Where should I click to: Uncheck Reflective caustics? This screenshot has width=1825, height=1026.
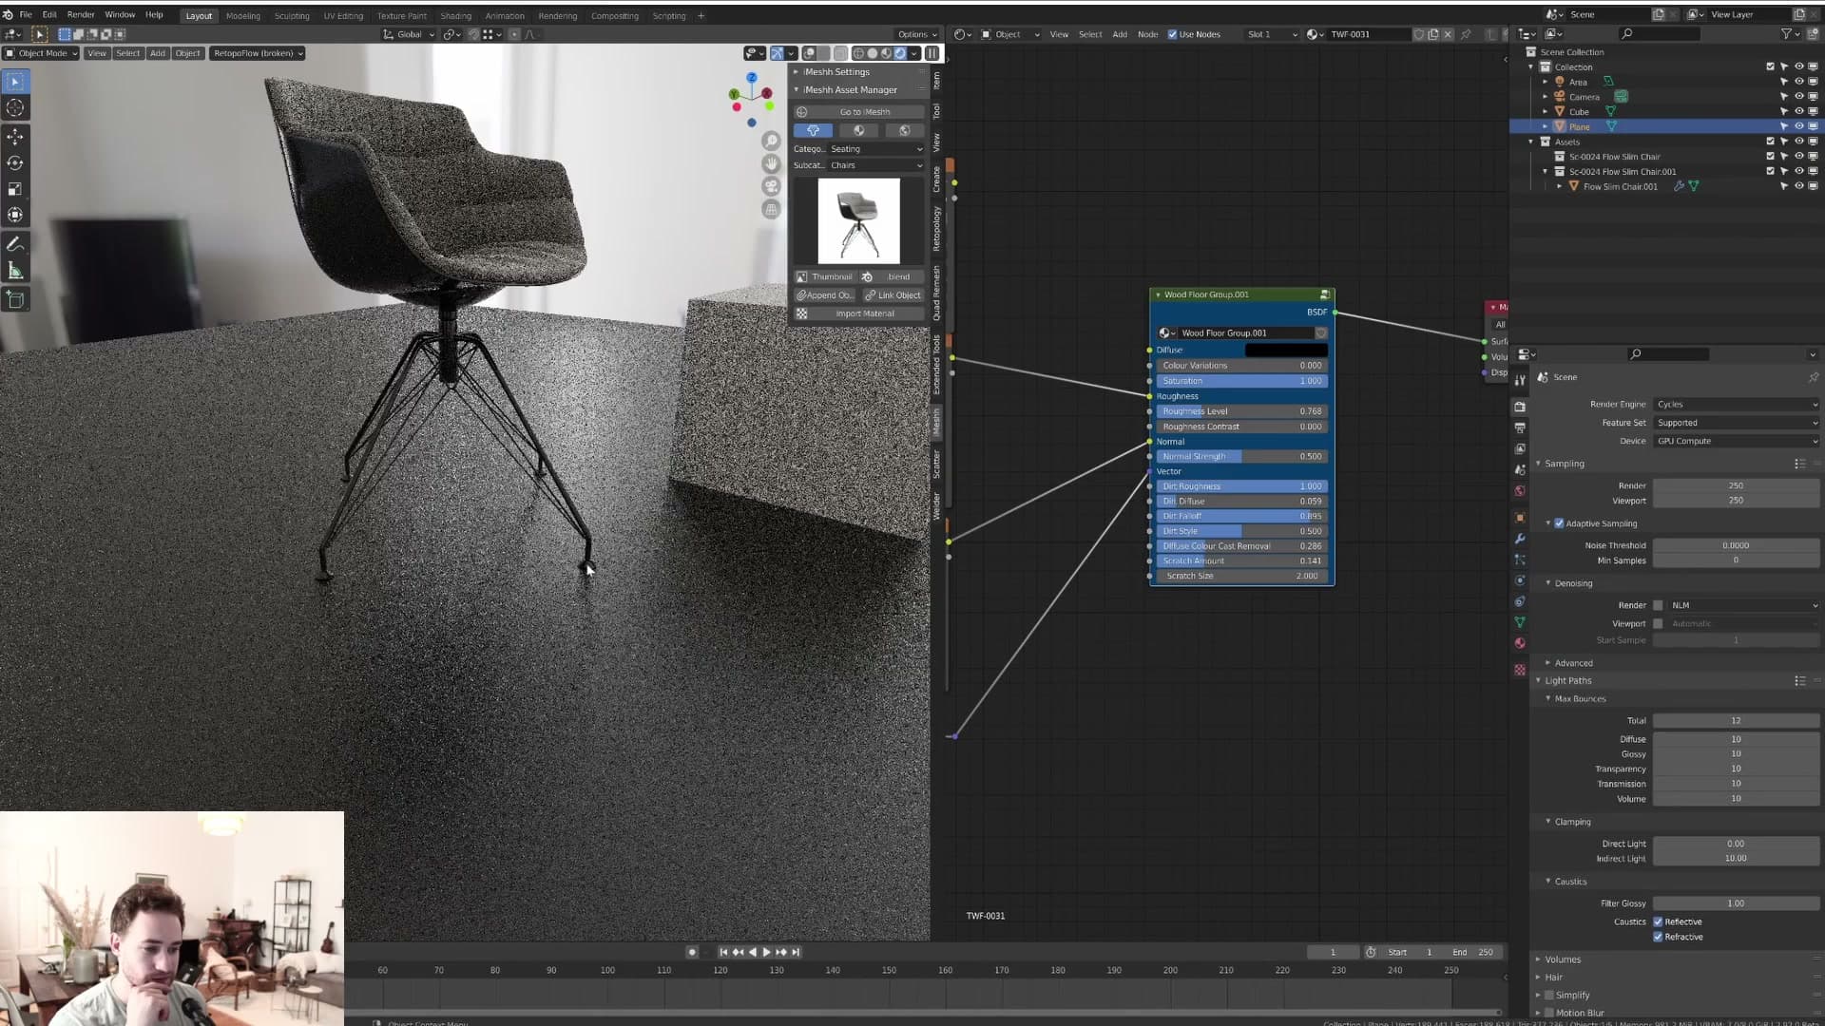1659,921
